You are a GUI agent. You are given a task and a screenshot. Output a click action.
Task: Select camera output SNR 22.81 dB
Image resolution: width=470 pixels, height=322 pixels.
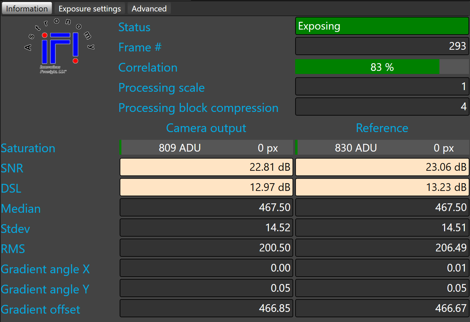click(x=206, y=167)
